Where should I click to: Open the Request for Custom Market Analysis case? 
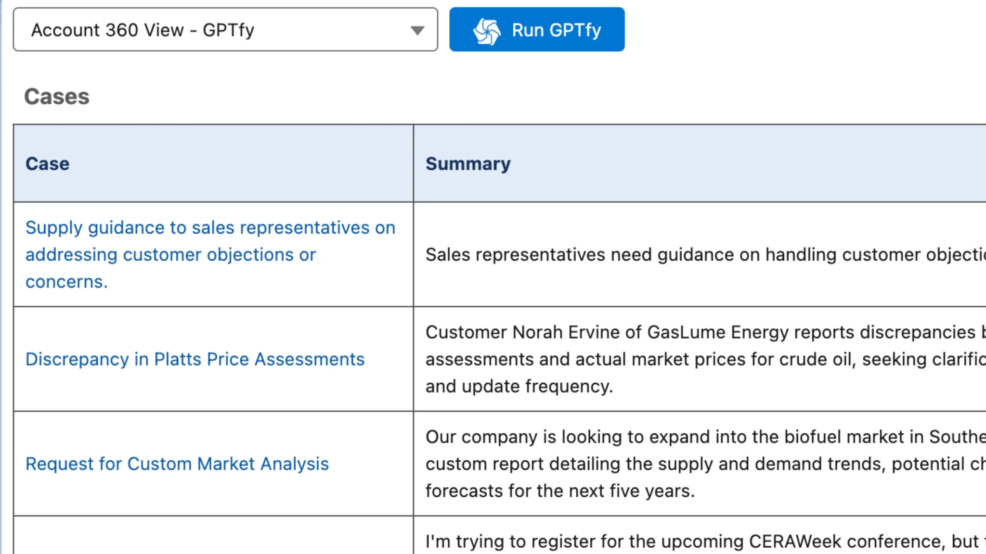pos(177,463)
